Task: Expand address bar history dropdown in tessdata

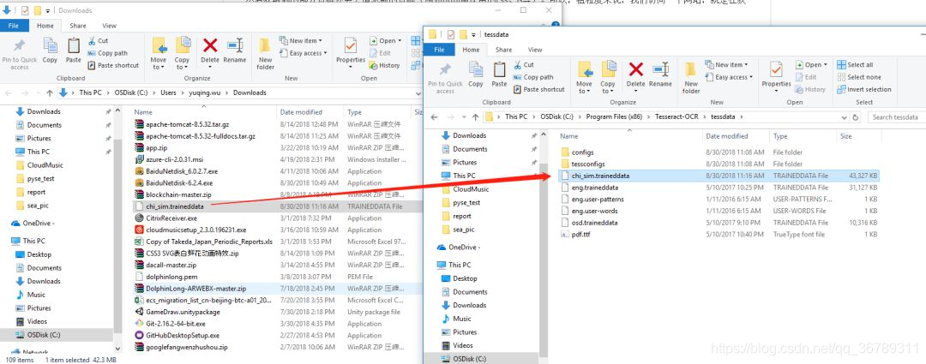Action: [x=844, y=117]
